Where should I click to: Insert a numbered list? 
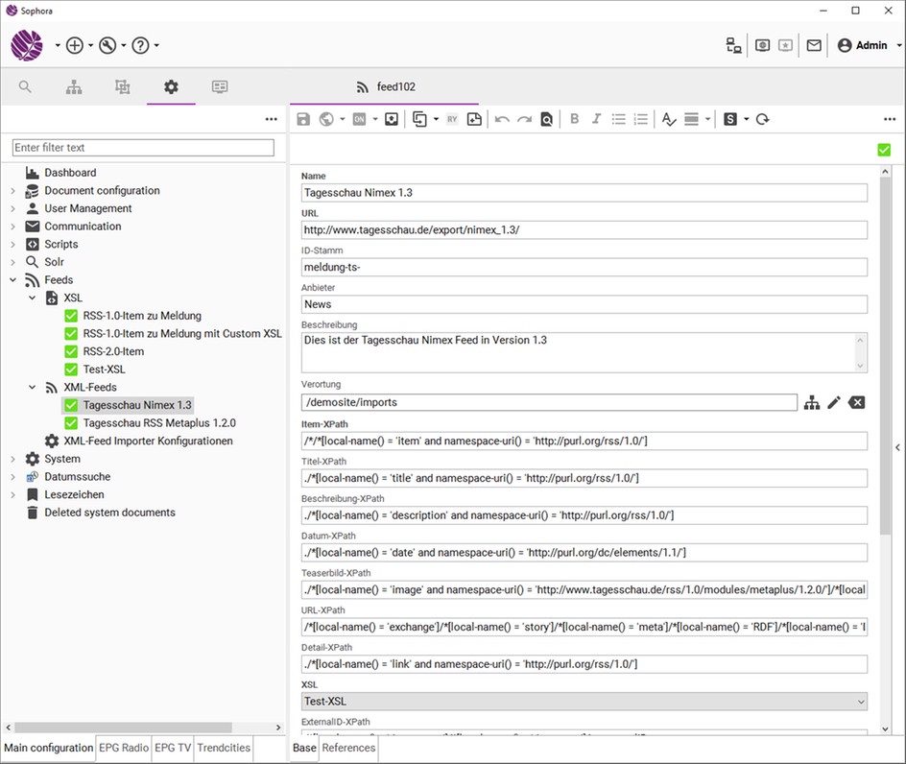click(x=641, y=119)
